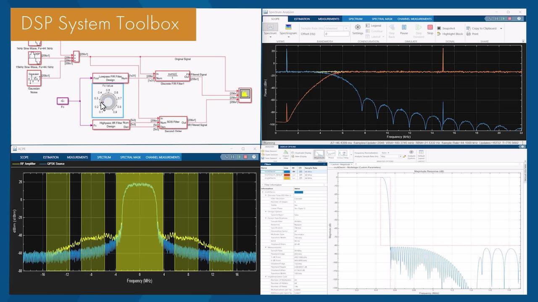Collapse the Filter Information panel
The image size is (538, 302).
point(263,185)
